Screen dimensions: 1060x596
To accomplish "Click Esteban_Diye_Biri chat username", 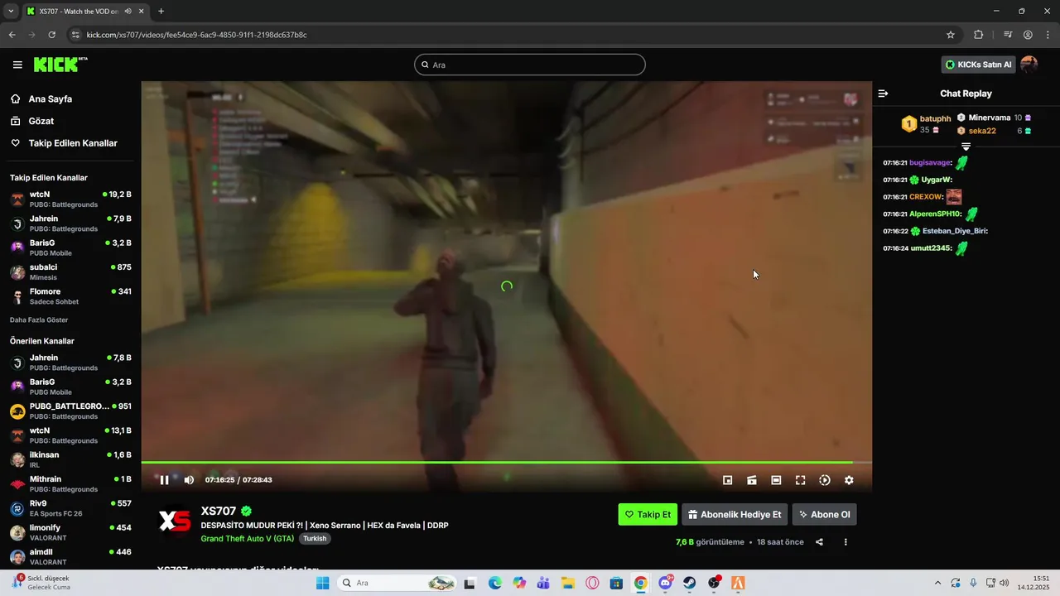I will (x=955, y=231).
